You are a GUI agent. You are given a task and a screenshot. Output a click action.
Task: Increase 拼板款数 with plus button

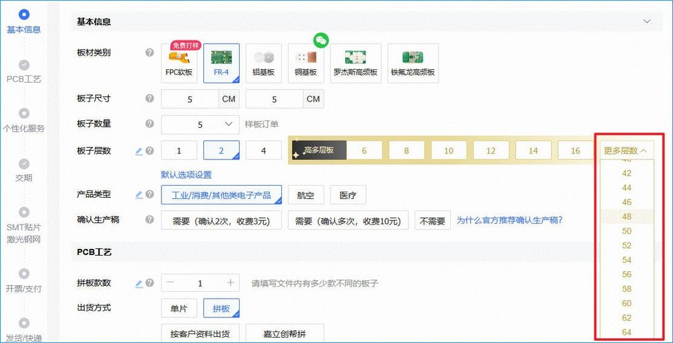tap(230, 283)
